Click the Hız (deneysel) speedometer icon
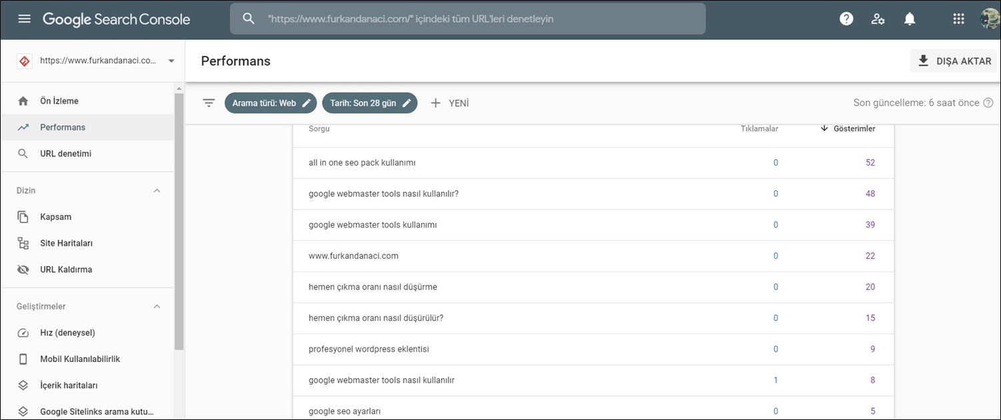Viewport: 1001px width, 420px height. point(23,333)
